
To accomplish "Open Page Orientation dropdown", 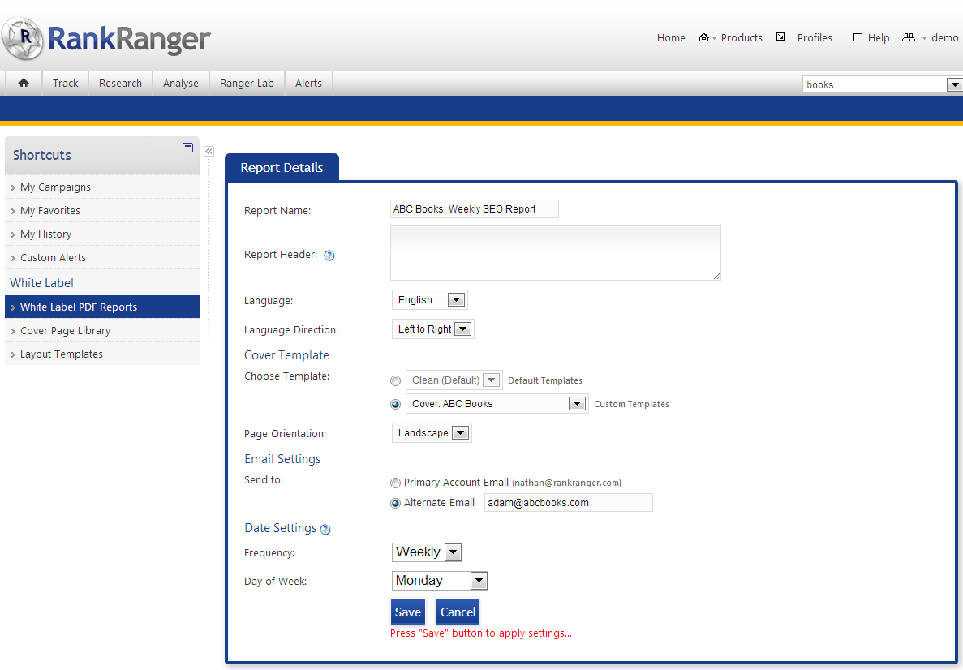I will coord(432,433).
